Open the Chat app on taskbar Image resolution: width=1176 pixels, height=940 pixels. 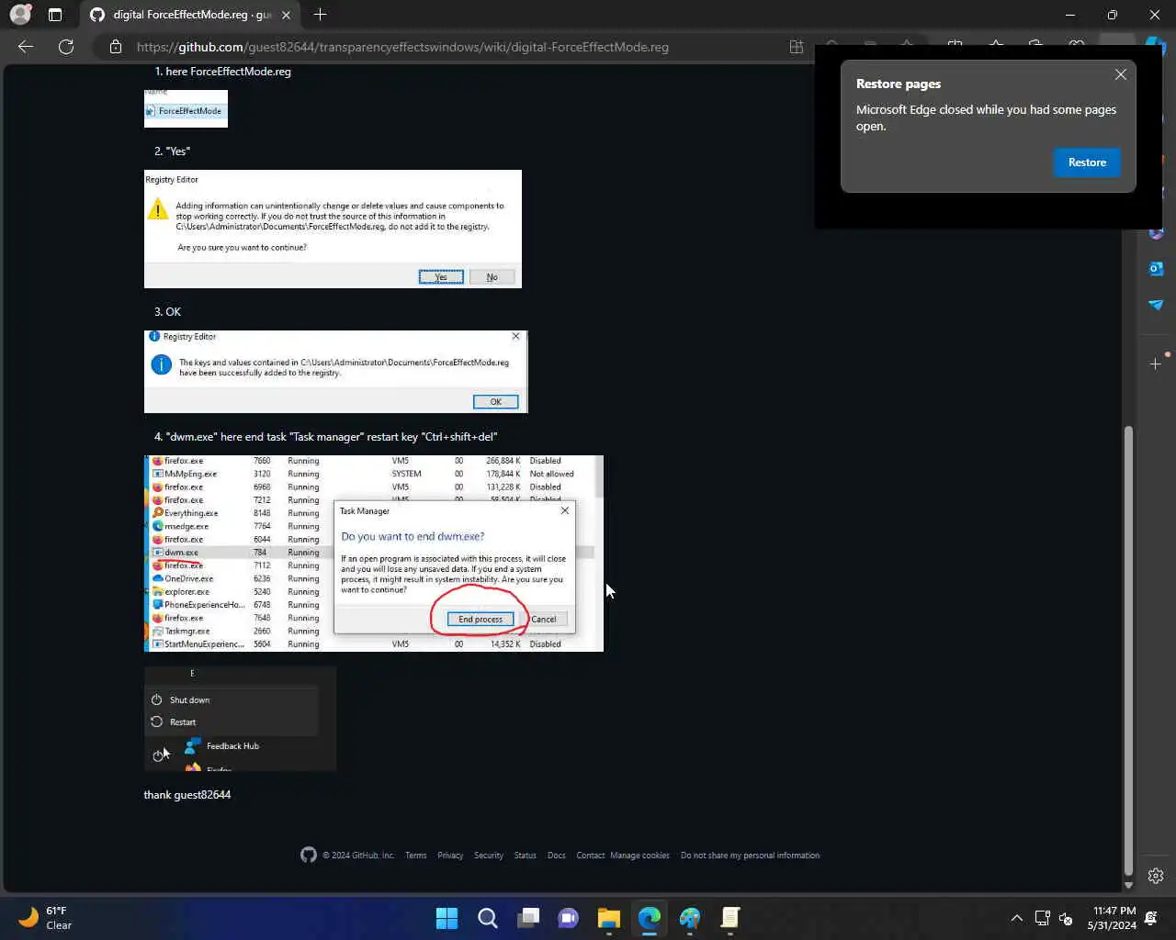coord(569,918)
